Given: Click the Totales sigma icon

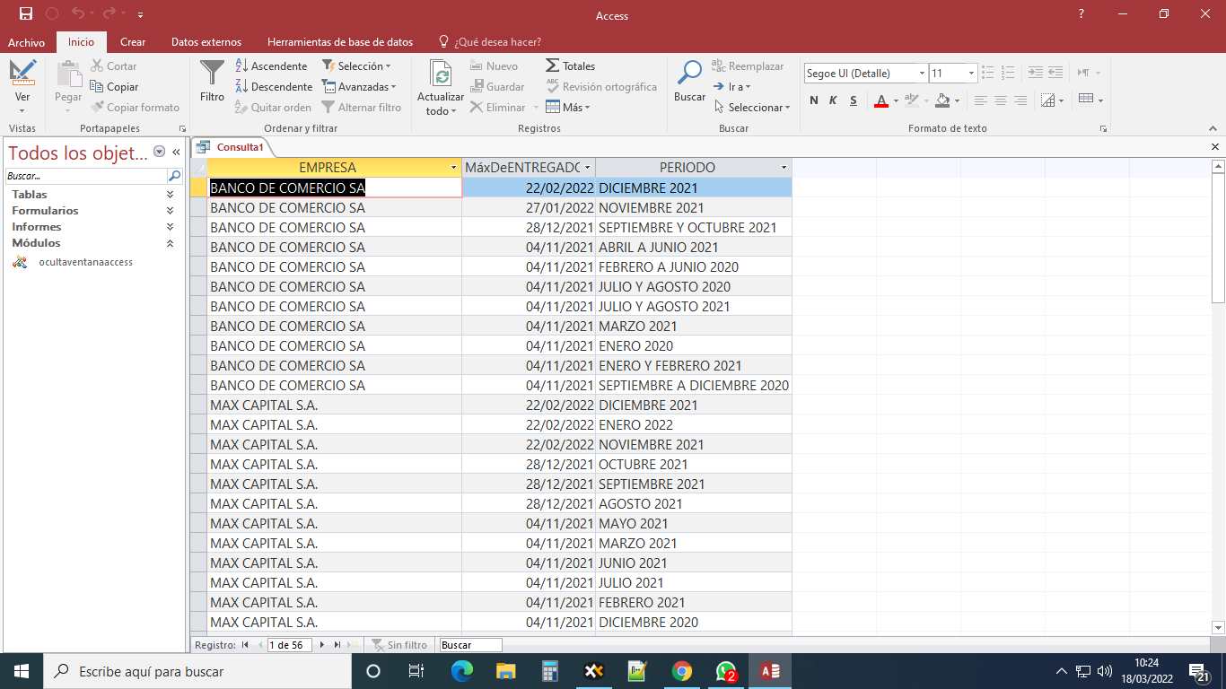Looking at the screenshot, I should click(x=553, y=66).
